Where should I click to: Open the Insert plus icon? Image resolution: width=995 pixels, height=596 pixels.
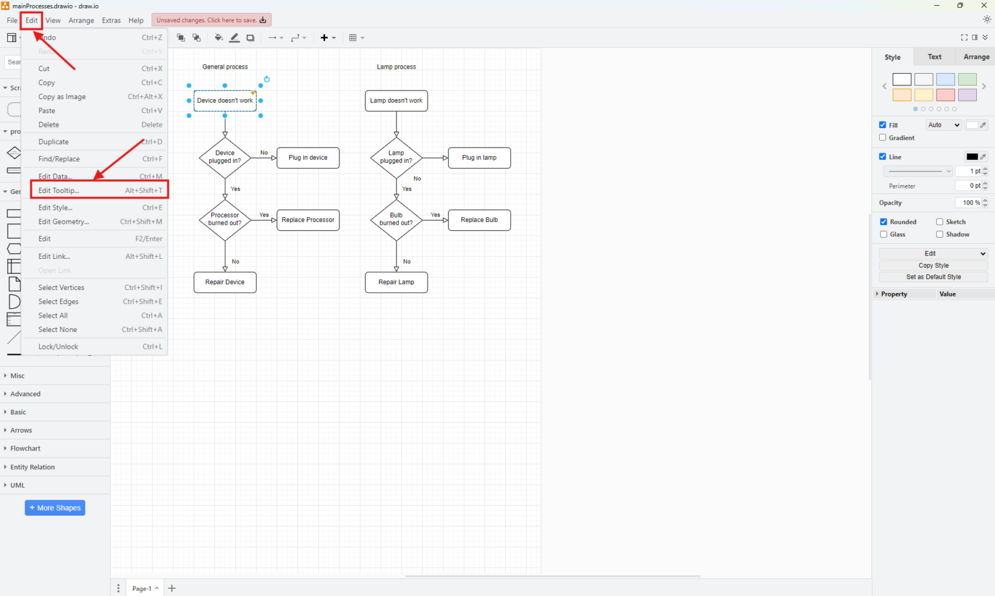(x=325, y=38)
